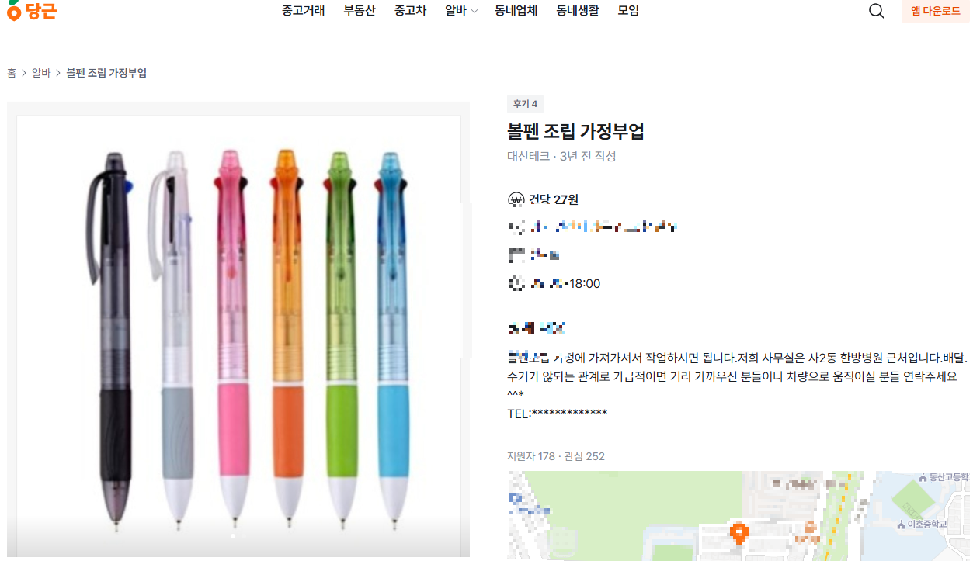The width and height of the screenshot is (980, 561).
Task: Click the clock icon next to 18:00
Action: 516,283
